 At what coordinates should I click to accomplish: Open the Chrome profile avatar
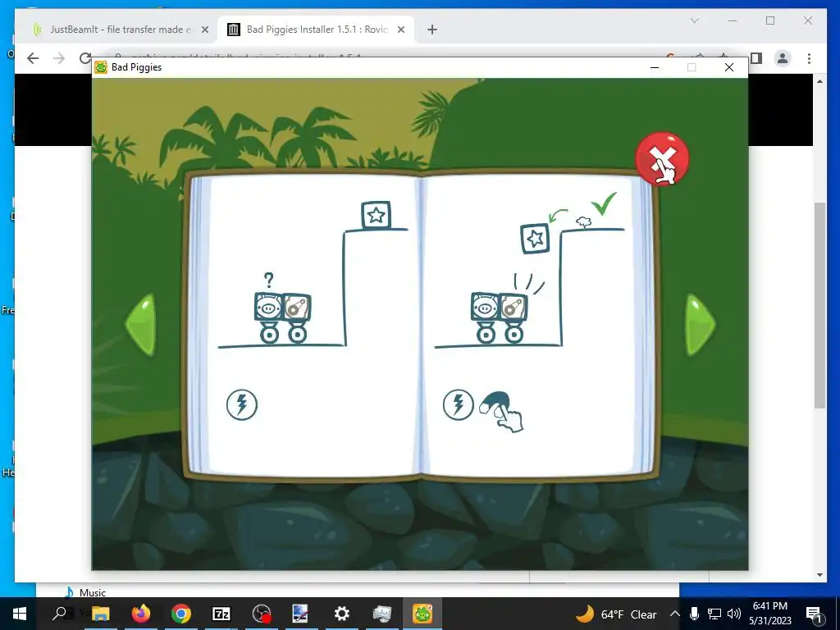tap(782, 58)
